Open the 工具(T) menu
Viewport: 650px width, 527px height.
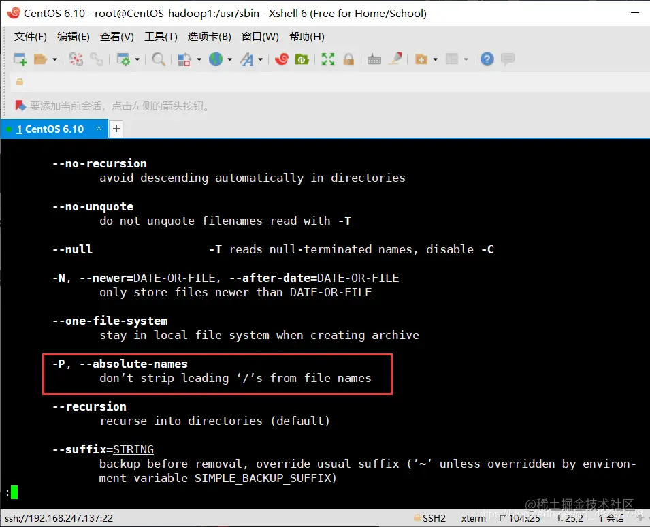coord(161,37)
